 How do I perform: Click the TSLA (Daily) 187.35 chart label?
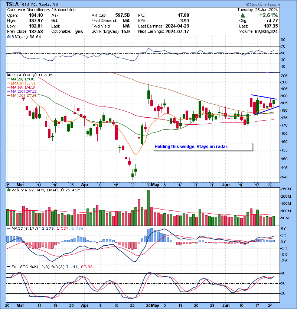pos(32,75)
